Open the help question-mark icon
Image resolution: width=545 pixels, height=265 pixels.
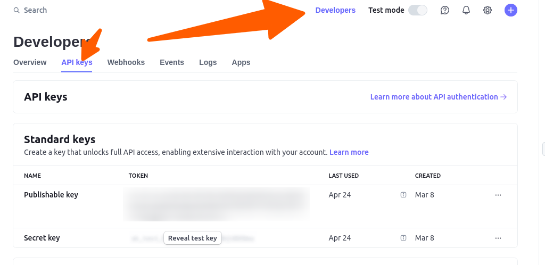click(x=444, y=10)
